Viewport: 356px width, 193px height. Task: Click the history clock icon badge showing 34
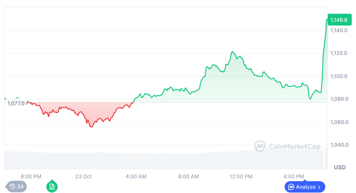16,186
